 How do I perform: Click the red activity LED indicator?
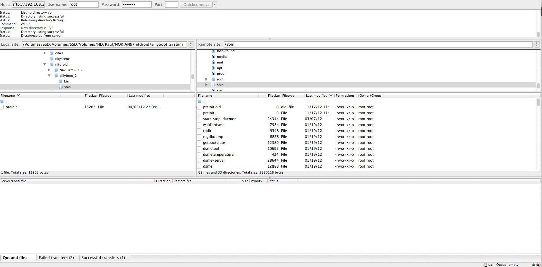[538, 265]
